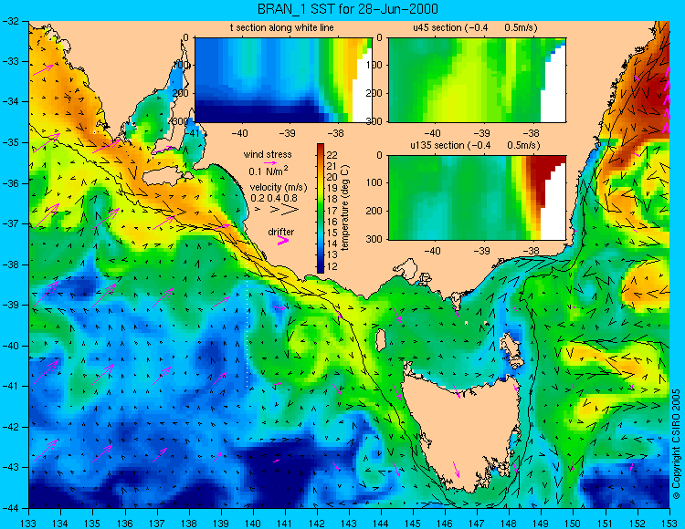Click the color bar value '12'
The image size is (685, 529).
[332, 266]
